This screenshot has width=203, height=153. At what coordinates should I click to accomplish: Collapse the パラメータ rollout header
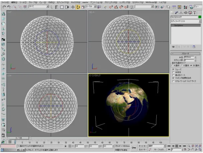(x=185, y=53)
